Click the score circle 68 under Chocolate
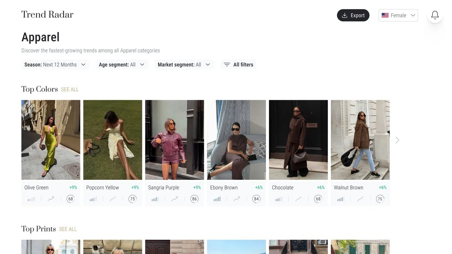This screenshot has width=452, height=254. (318, 199)
